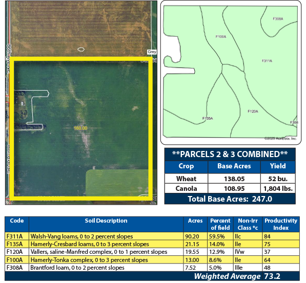Select the F311A Walsh-Vang loams table row
The height and width of the screenshot is (283, 306).
152,236
